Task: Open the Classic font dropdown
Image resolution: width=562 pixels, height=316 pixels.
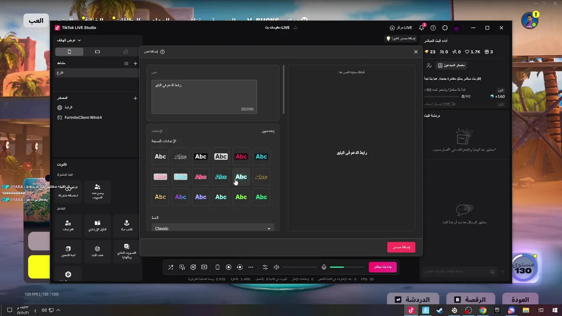Action: point(213,228)
